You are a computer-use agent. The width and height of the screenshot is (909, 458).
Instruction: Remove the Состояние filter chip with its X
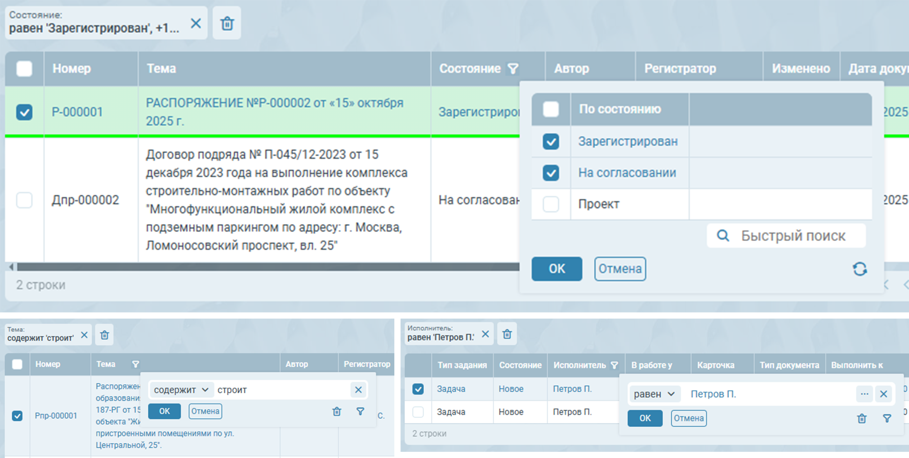coord(196,23)
